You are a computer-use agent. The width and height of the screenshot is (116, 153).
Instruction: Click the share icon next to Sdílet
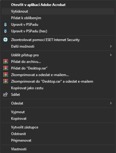pos(6,95)
